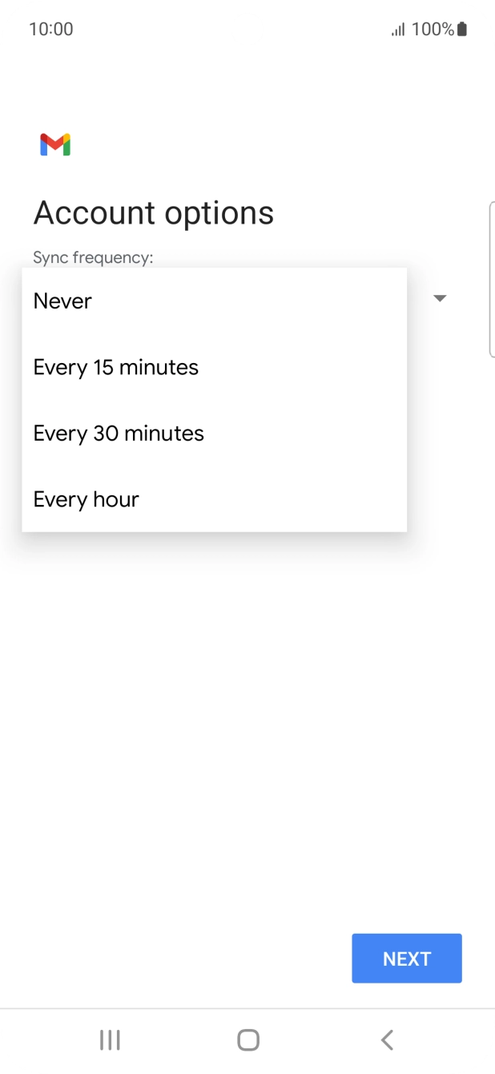The width and height of the screenshot is (495, 1074).
Task: Select the Never sync option
Action: pos(62,301)
